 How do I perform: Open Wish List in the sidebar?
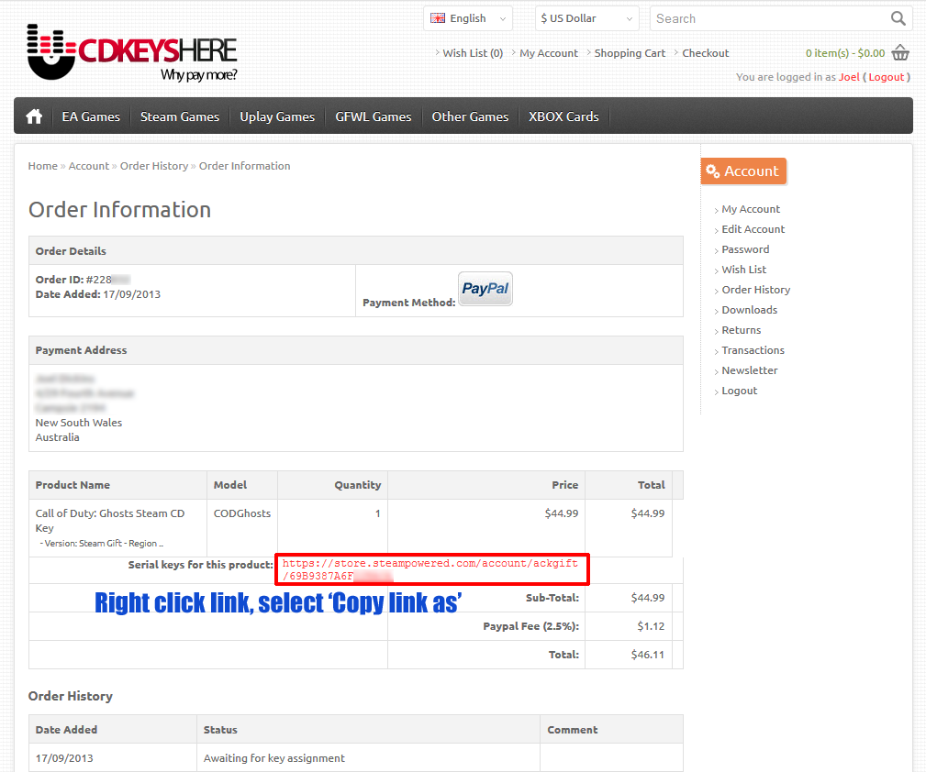pos(743,270)
